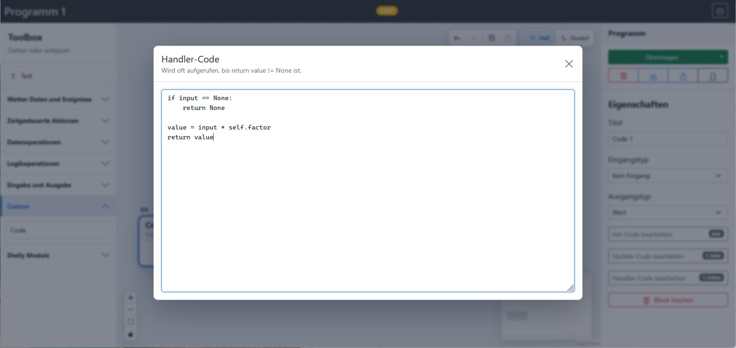Click the zoom out minus icon
Viewport: 736px width, 348px height.
coord(131,310)
